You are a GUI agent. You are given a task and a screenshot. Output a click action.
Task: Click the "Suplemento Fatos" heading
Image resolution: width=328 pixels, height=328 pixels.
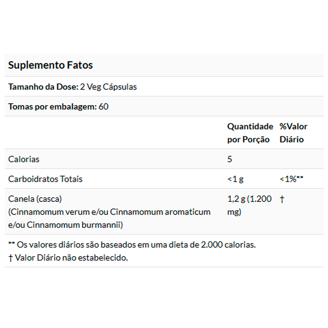(x=51, y=65)
